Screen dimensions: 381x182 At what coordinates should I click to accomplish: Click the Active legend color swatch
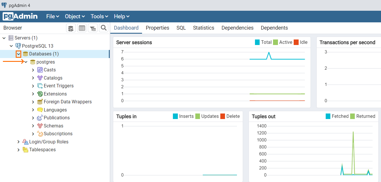click(276, 42)
